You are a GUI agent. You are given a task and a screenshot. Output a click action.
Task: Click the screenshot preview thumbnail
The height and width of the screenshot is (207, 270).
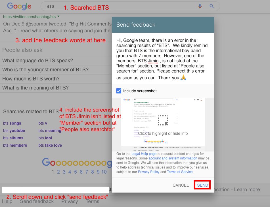pos(163,125)
